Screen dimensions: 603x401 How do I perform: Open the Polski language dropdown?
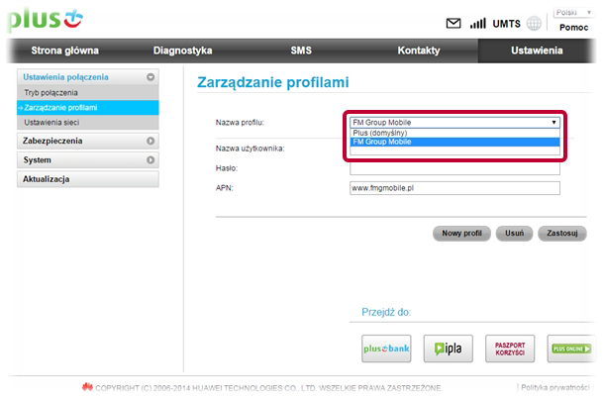point(572,13)
